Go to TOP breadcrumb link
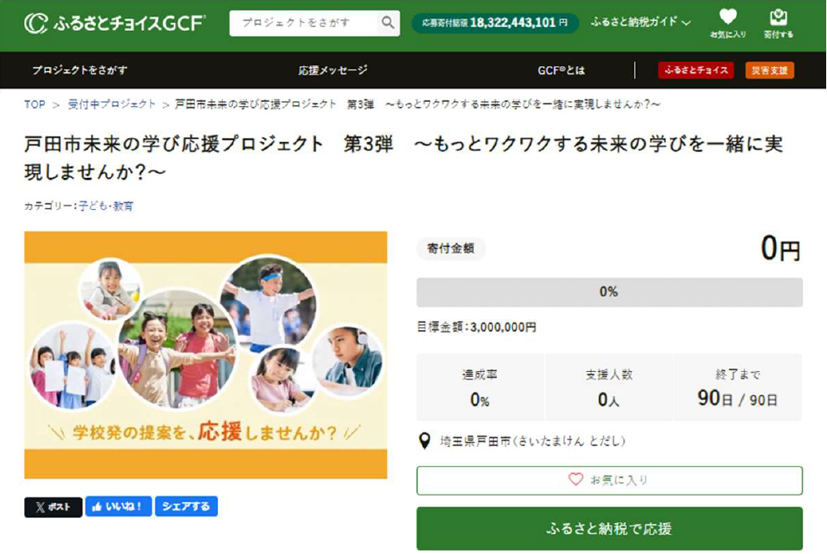This screenshot has width=827, height=554. coord(35,104)
